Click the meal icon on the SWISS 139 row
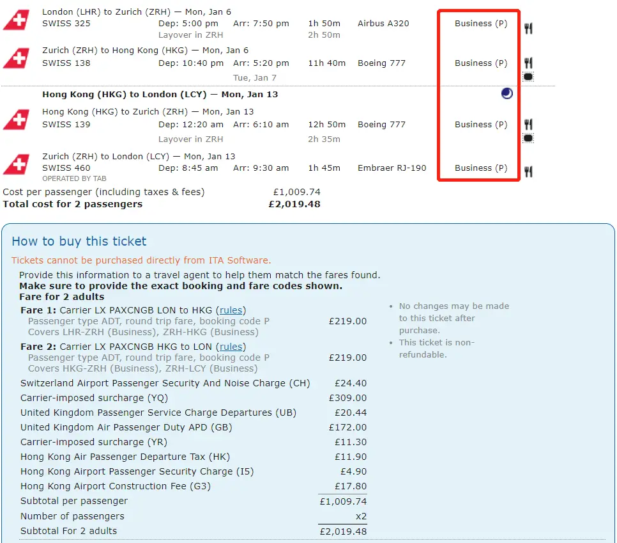This screenshot has height=543, width=617. (528, 124)
